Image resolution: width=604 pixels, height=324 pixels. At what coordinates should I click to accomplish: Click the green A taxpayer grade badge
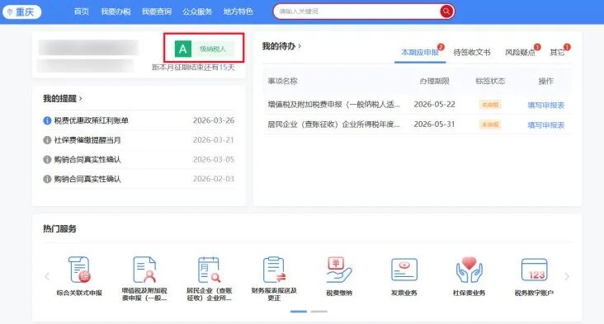204,49
